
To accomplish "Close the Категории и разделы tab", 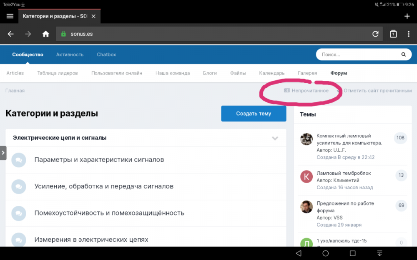I will point(93,16).
